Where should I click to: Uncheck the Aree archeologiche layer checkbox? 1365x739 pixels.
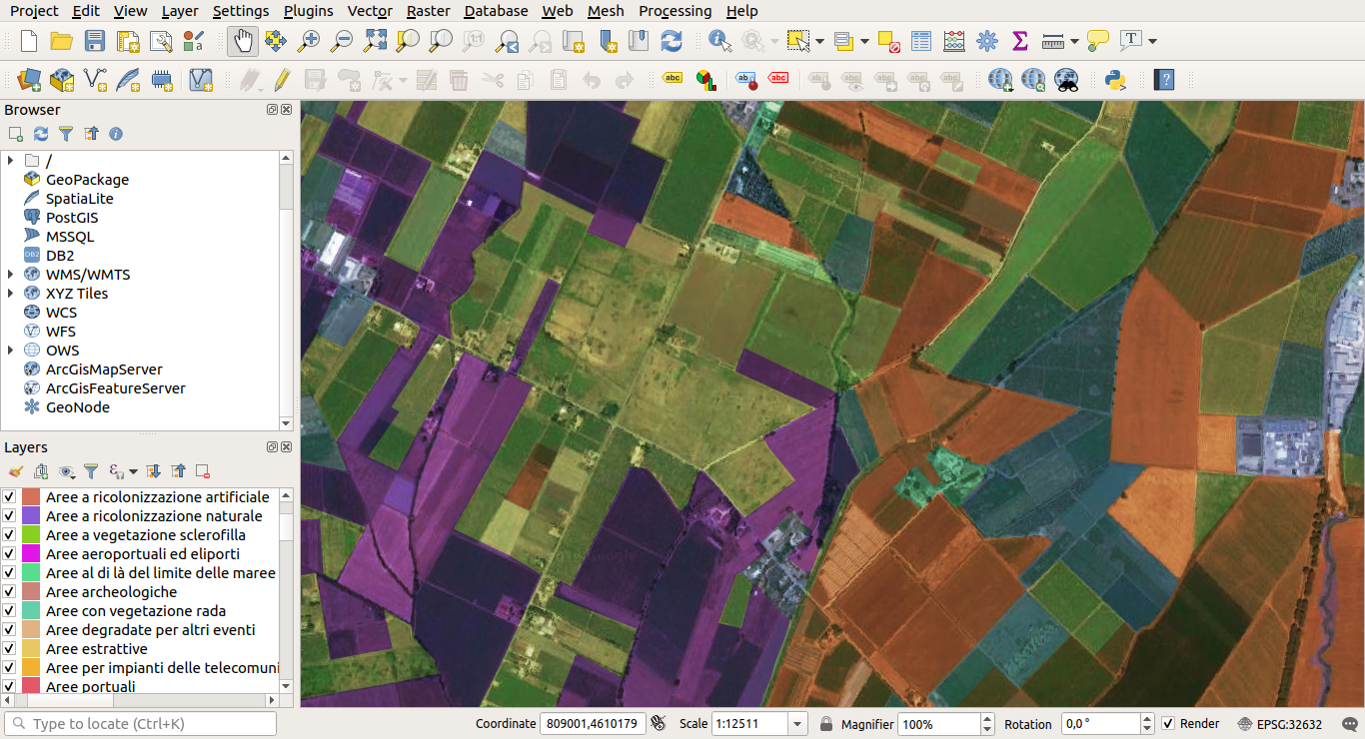coord(9,592)
